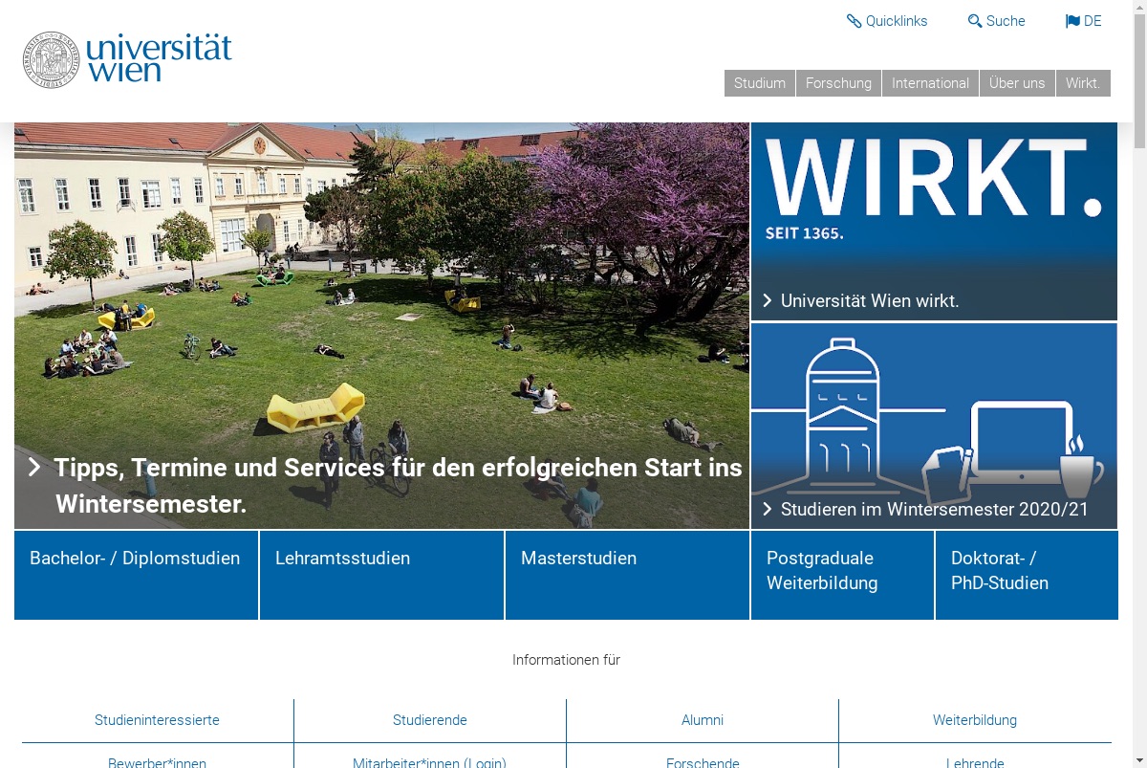Screen dimensions: 1147x768
Task: Open the Mitarbeiter*innen (Login) link
Action: pos(430,762)
